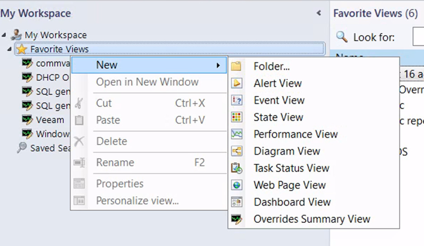Open the New submenu item
Viewport: 424px width, 246px height.
coord(149,65)
